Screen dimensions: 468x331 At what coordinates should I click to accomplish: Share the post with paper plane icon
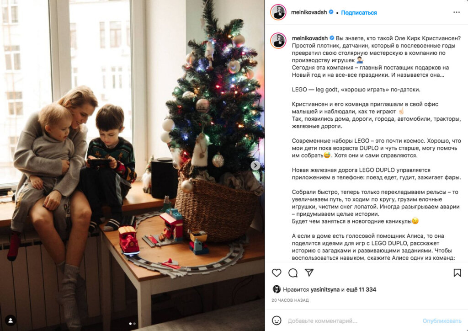[x=309, y=272]
